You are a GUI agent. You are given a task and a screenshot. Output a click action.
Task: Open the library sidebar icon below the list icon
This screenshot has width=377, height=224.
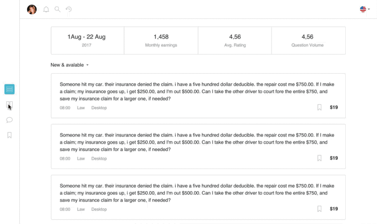click(x=9, y=105)
